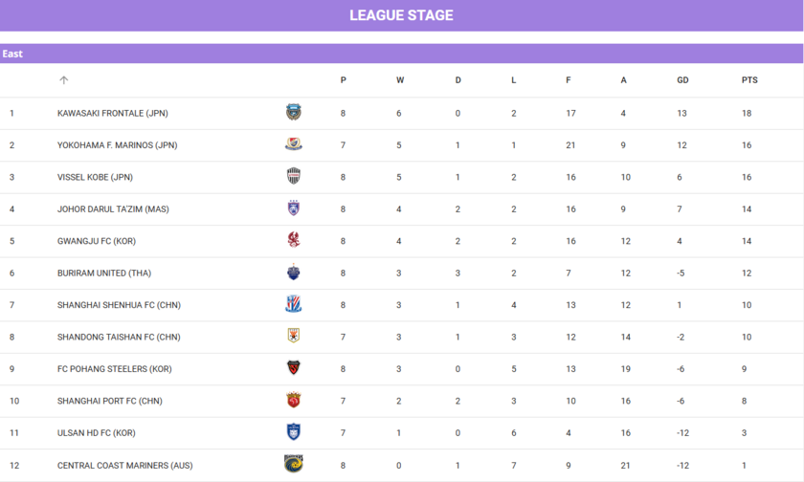Click the GD column header
Viewport: 804px width, 482px height.
[682, 80]
